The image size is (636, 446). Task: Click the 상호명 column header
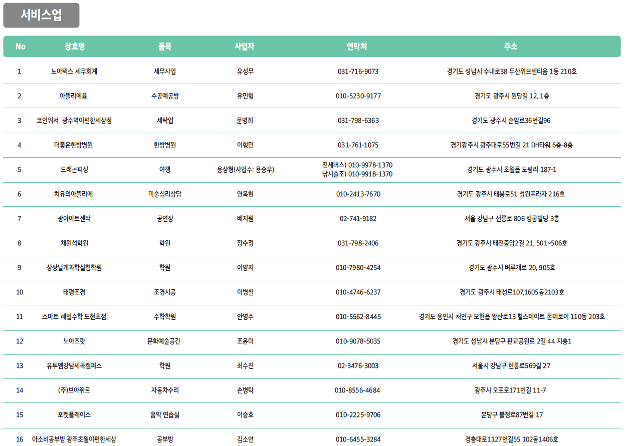tap(74, 47)
